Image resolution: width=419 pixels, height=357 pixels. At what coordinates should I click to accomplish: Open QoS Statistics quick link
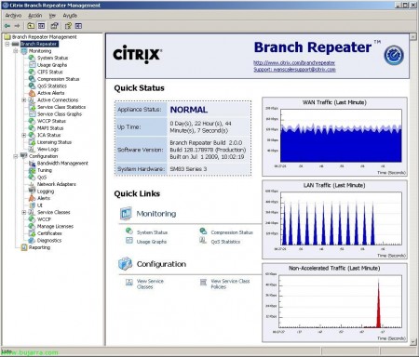pyautogui.click(x=225, y=242)
